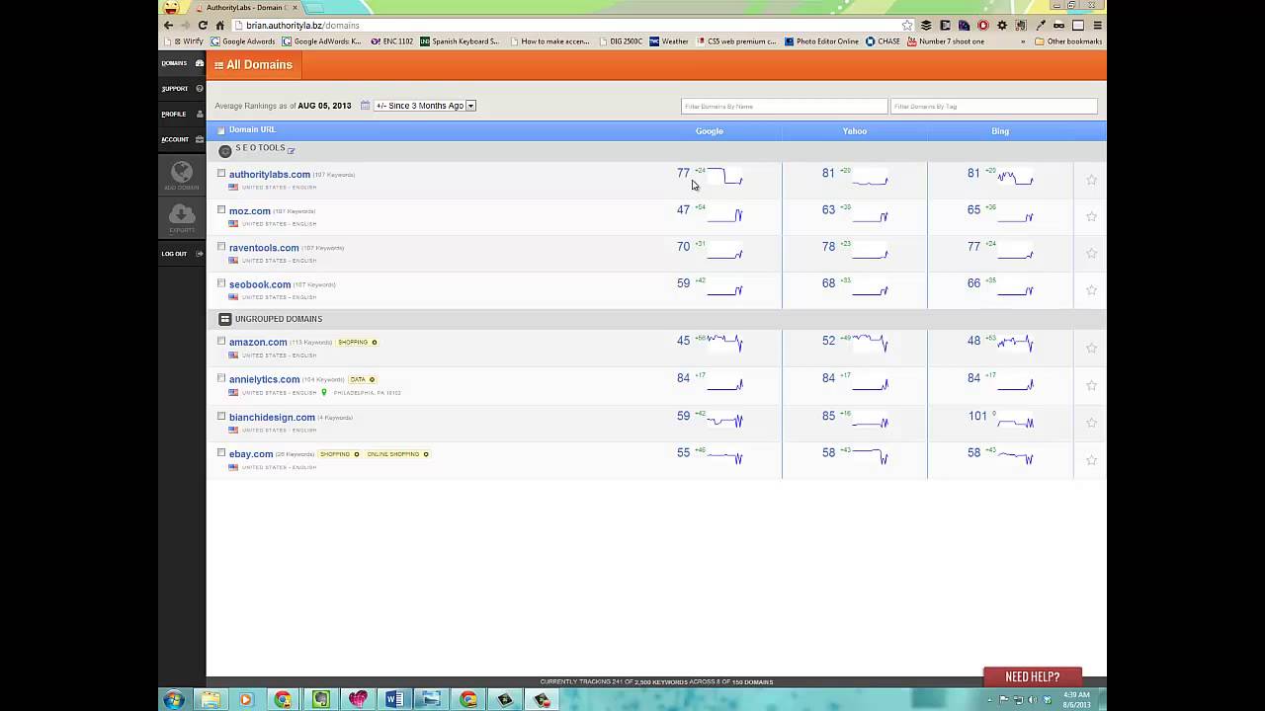
Task: Click the calendar icon beside the date
Action: pos(365,106)
